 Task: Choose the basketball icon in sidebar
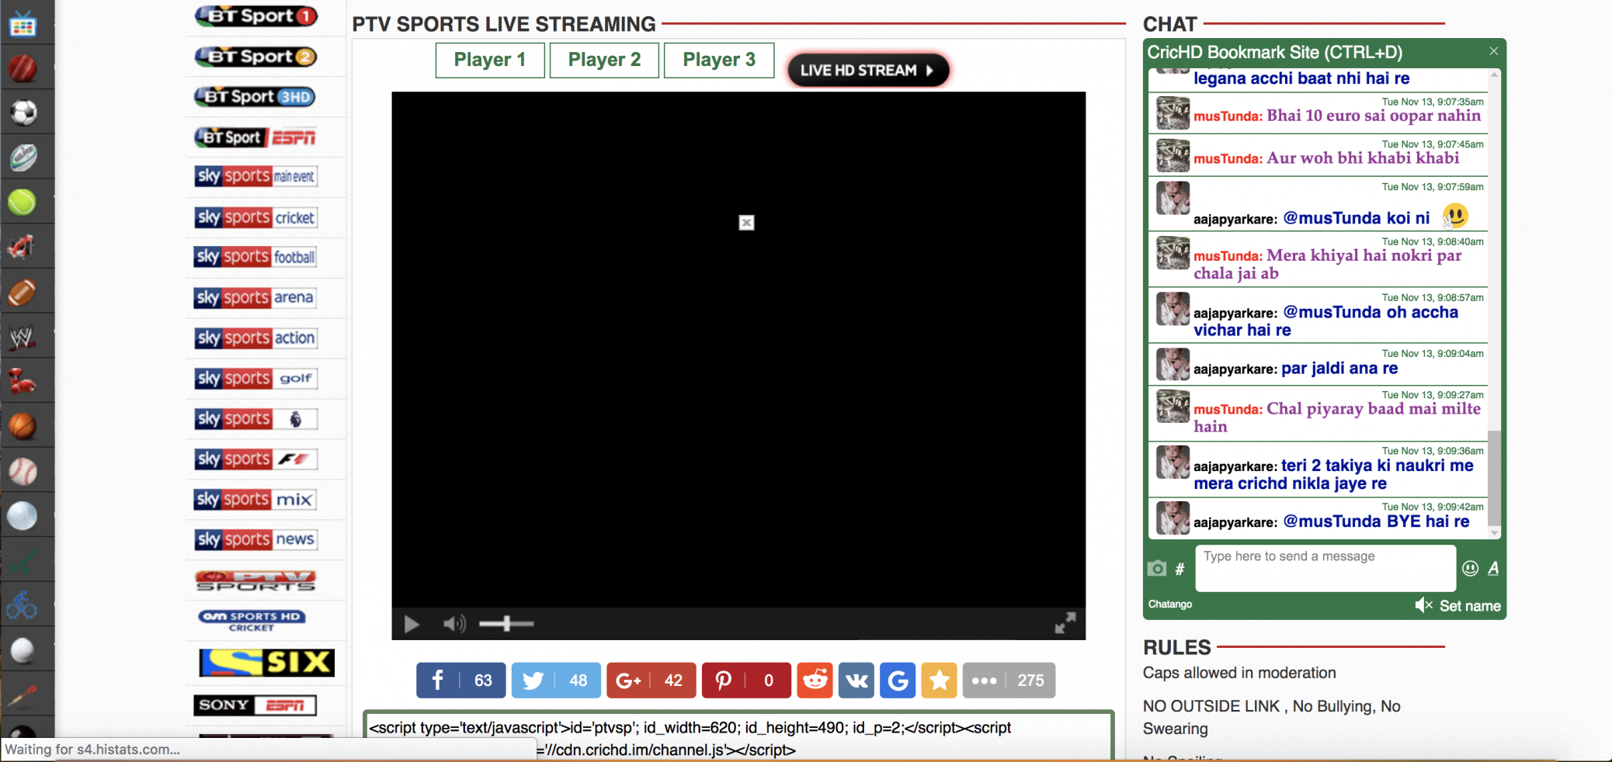pos(23,426)
